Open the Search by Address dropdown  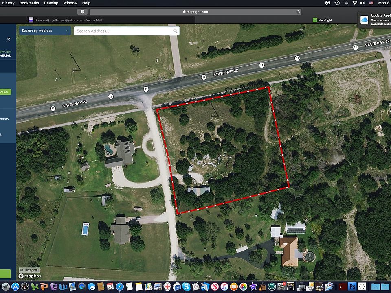[x=45, y=31]
